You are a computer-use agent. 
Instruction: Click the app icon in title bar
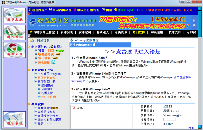(3, 2)
